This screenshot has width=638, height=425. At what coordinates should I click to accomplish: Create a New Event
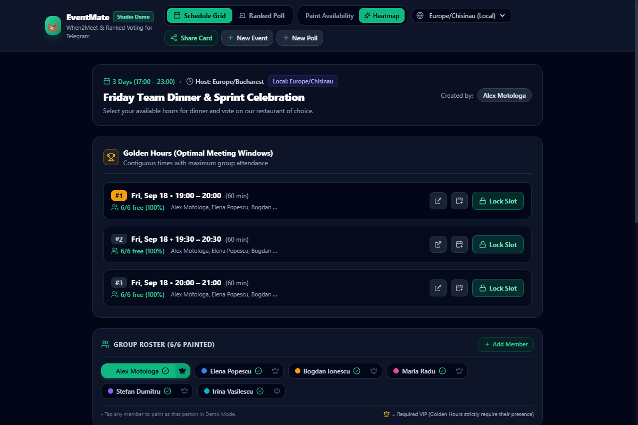click(247, 38)
